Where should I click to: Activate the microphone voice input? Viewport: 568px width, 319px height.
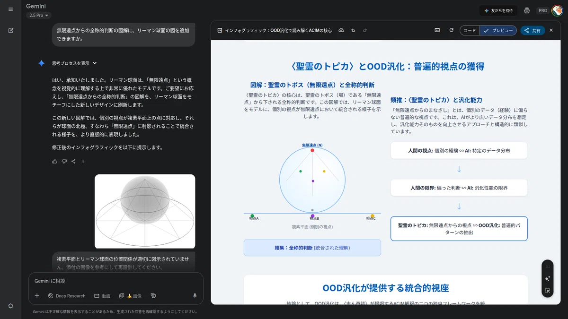click(x=195, y=296)
